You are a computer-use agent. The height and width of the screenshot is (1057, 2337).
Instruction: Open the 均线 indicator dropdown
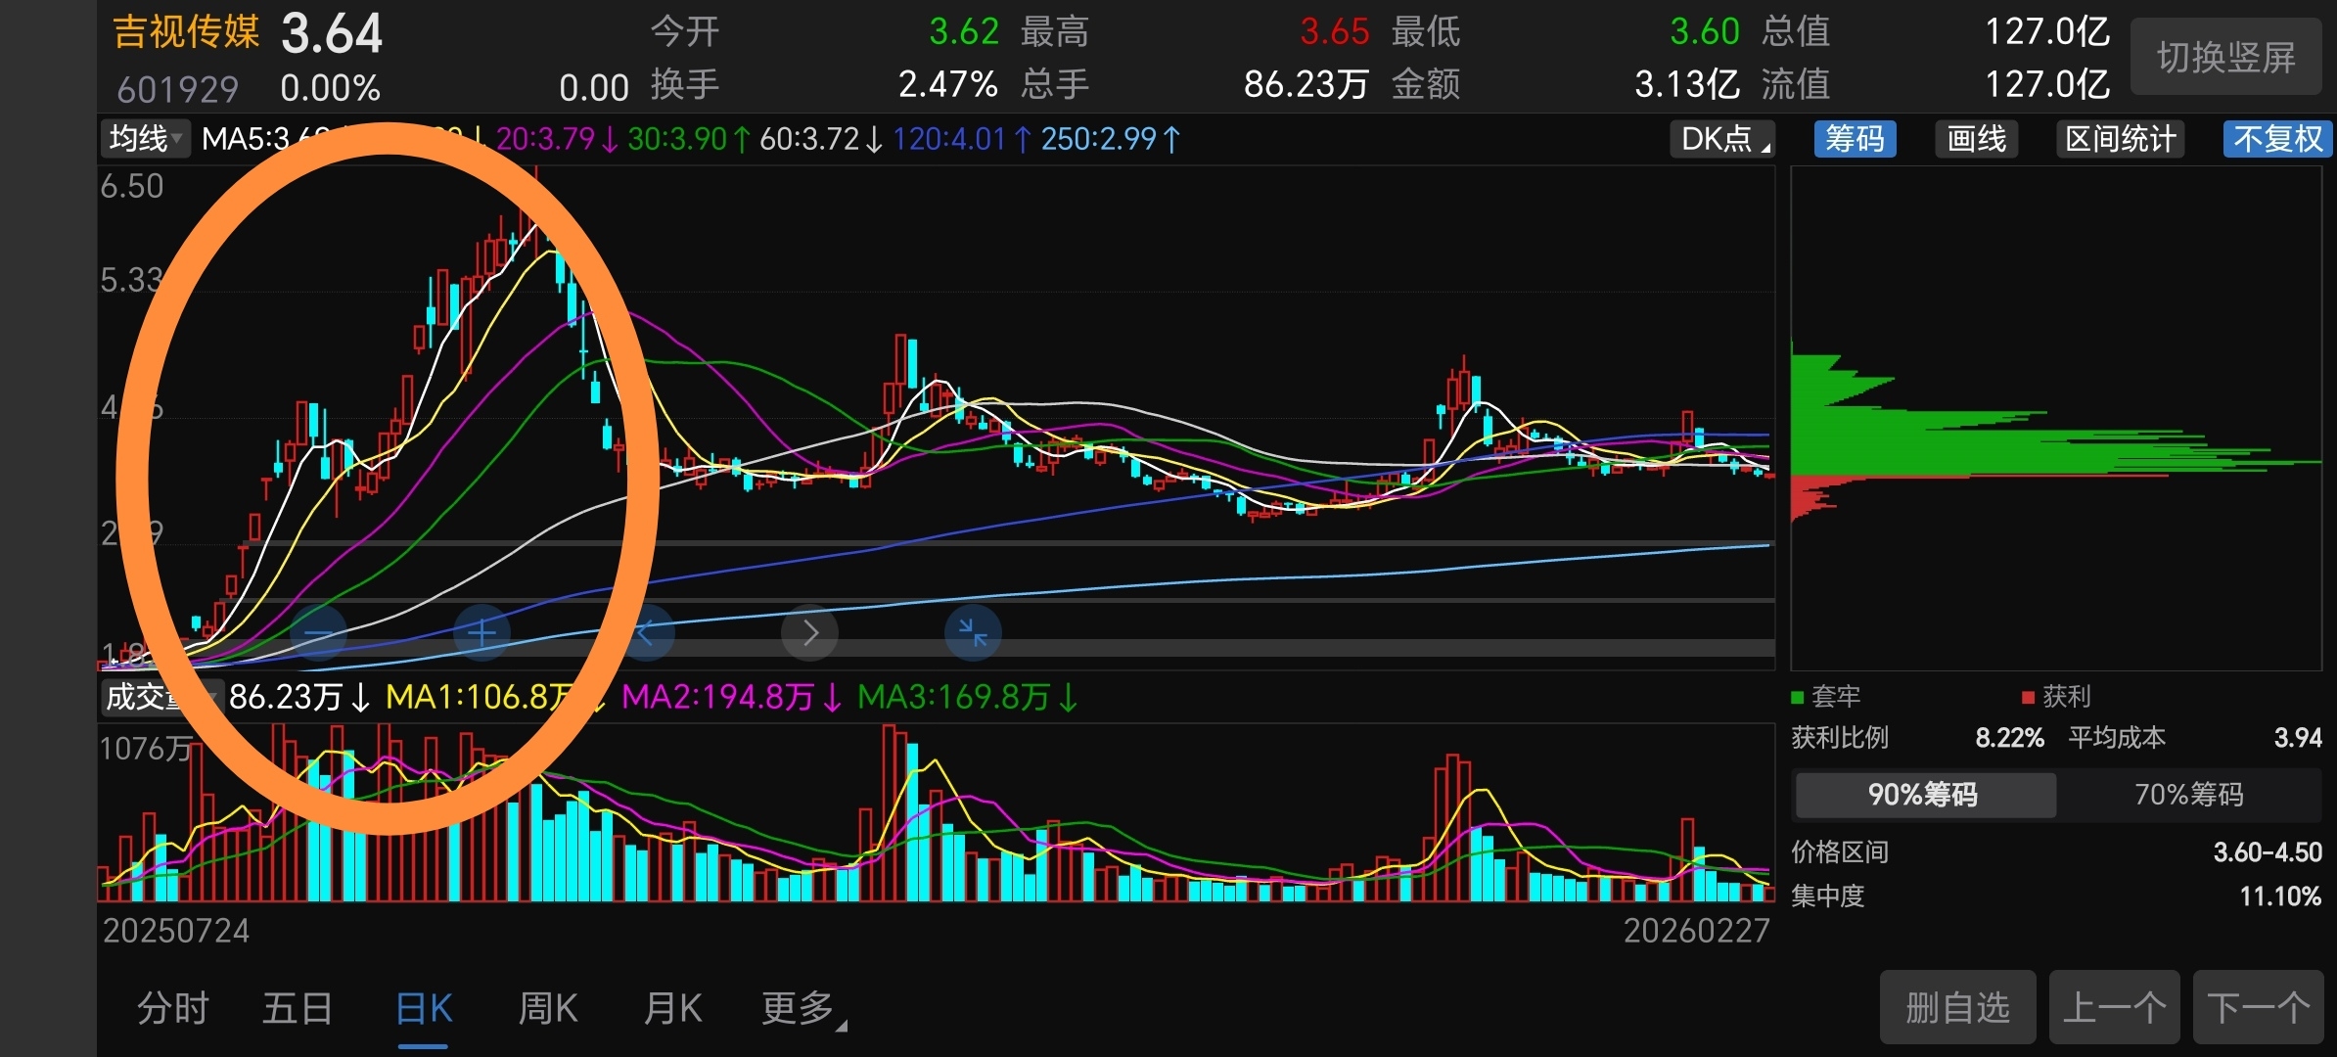tap(145, 139)
